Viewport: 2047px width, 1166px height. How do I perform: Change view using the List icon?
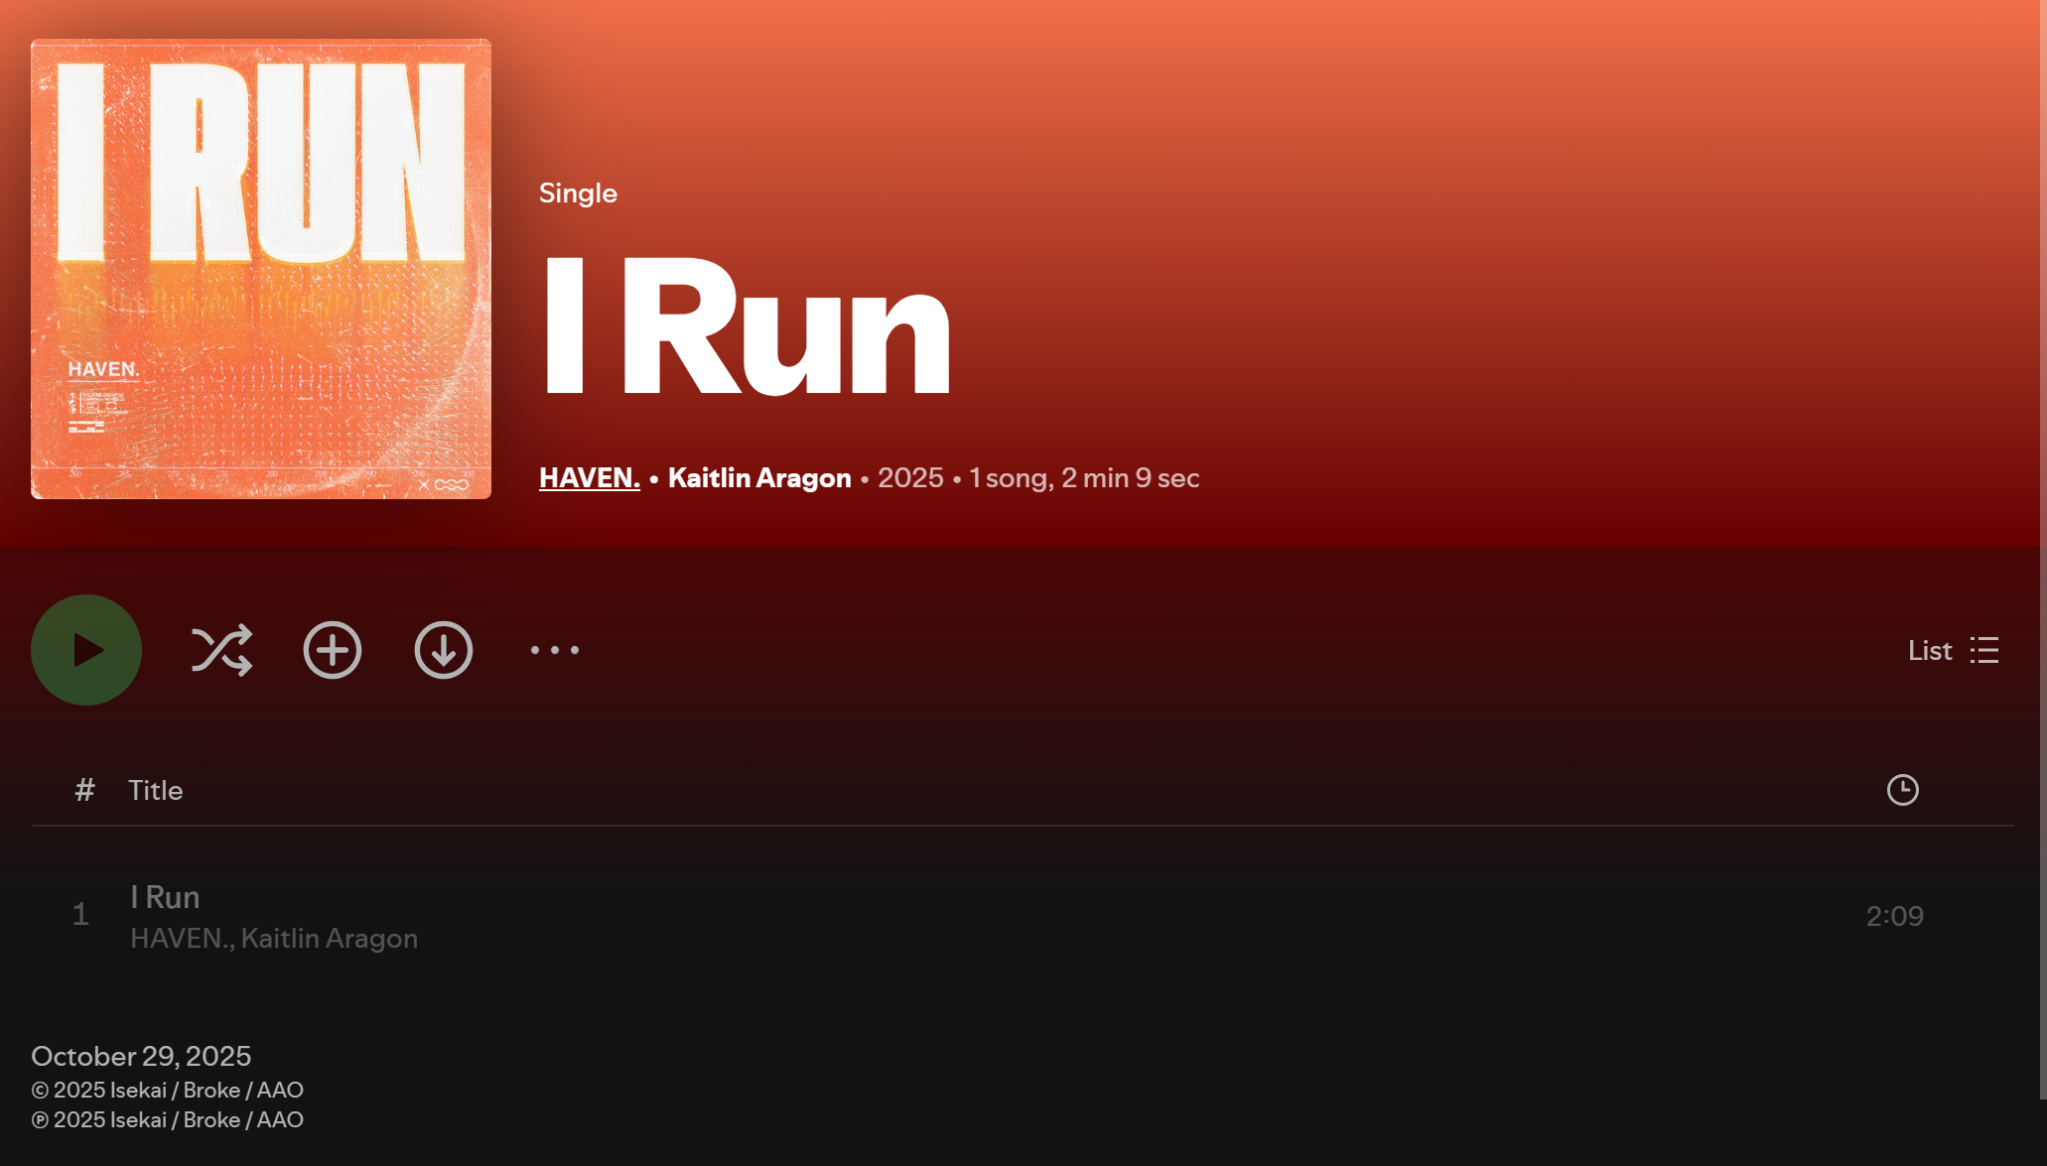1984,650
